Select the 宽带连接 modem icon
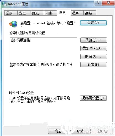Image resolution: width=115 pixels, height=136 pixels. click(x=13, y=40)
